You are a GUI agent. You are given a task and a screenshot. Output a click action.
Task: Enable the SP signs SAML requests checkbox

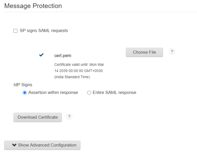pyautogui.click(x=15, y=31)
